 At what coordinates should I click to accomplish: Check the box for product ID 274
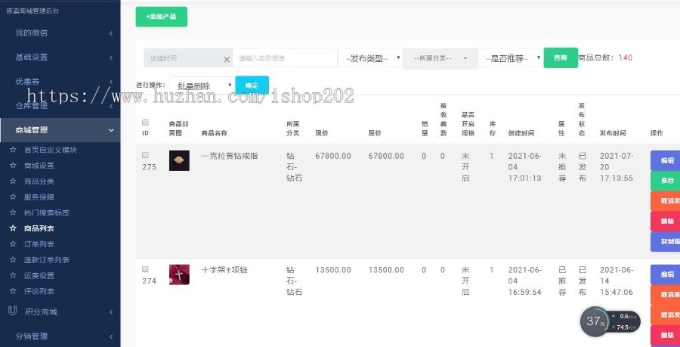(145, 269)
